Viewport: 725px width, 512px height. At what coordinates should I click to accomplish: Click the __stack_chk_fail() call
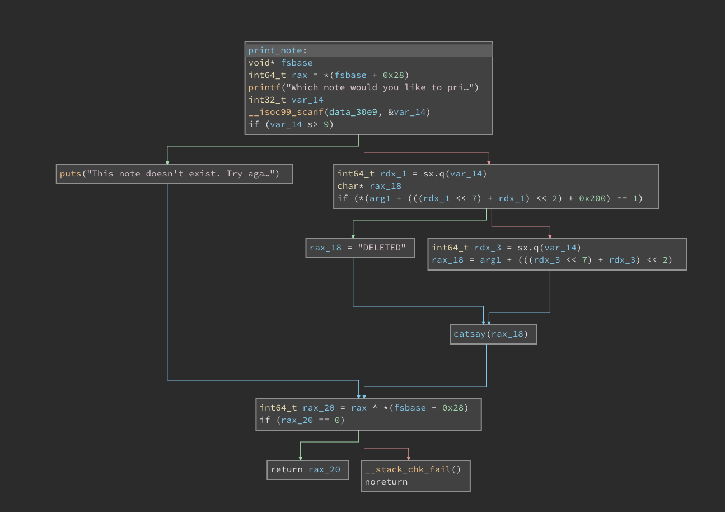click(x=413, y=469)
